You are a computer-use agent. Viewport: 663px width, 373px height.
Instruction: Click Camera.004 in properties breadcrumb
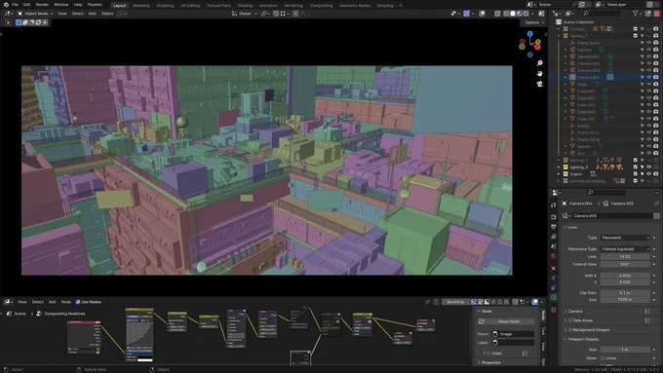point(580,204)
